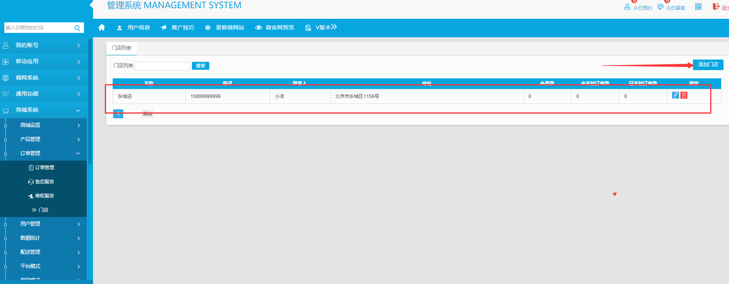Delete the 东城店 store with trash icon
Image resolution: width=729 pixels, height=284 pixels.
684,95
